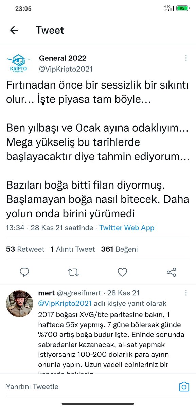Open the @VipKripto2021 handle under General 2022
196x407 pixels.
[x=66, y=69]
